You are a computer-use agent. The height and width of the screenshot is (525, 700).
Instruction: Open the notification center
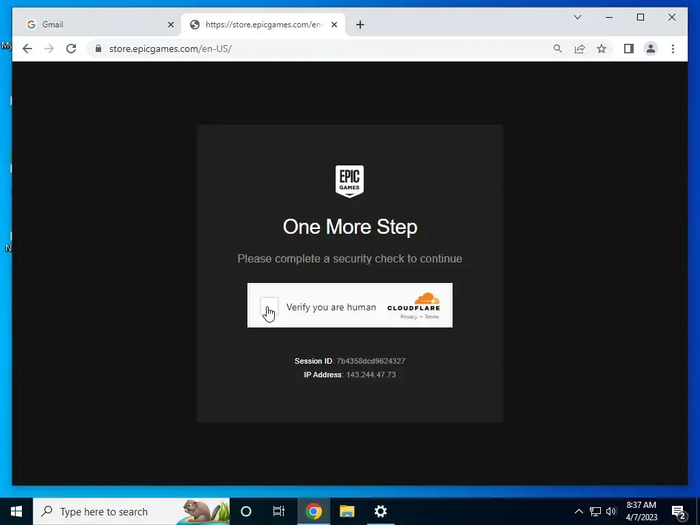tap(679, 511)
